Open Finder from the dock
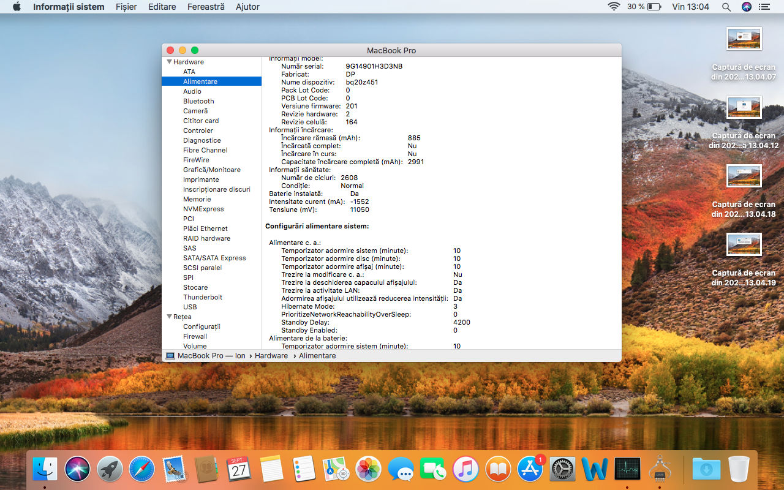Viewport: 784px width, 490px height. (x=45, y=469)
